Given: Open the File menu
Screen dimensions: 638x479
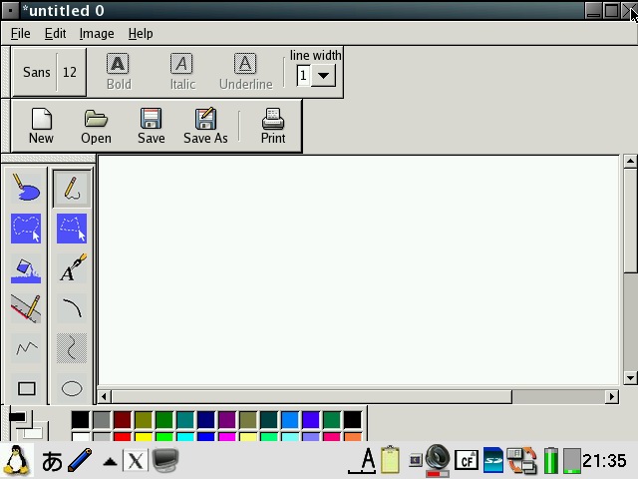Looking at the screenshot, I should (20, 33).
